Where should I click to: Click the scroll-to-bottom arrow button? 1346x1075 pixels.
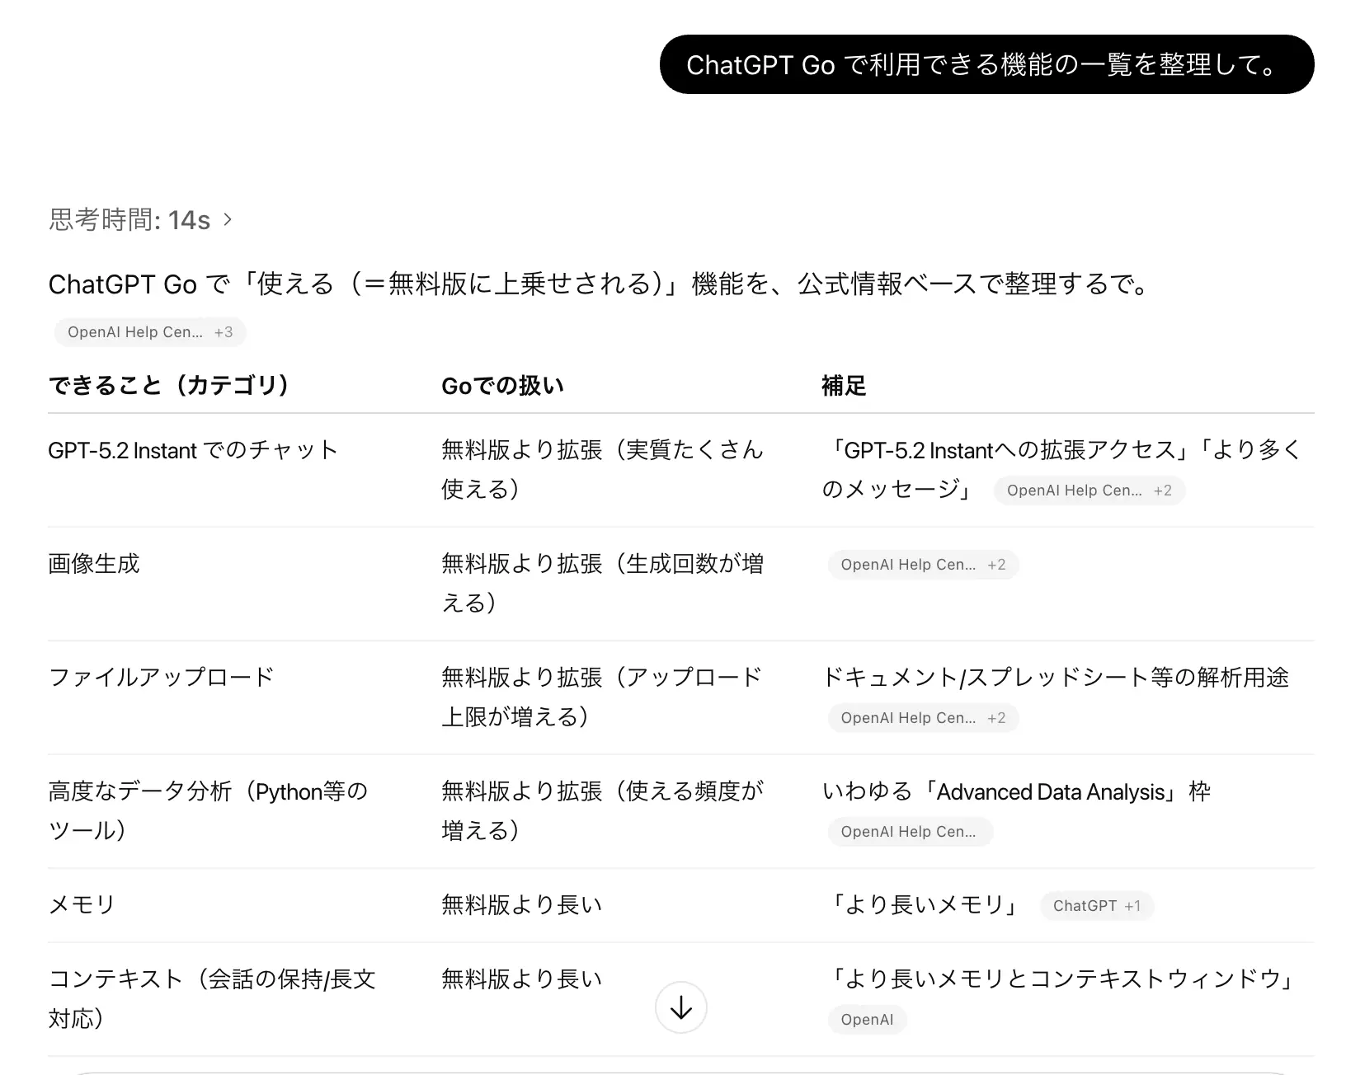680,1007
